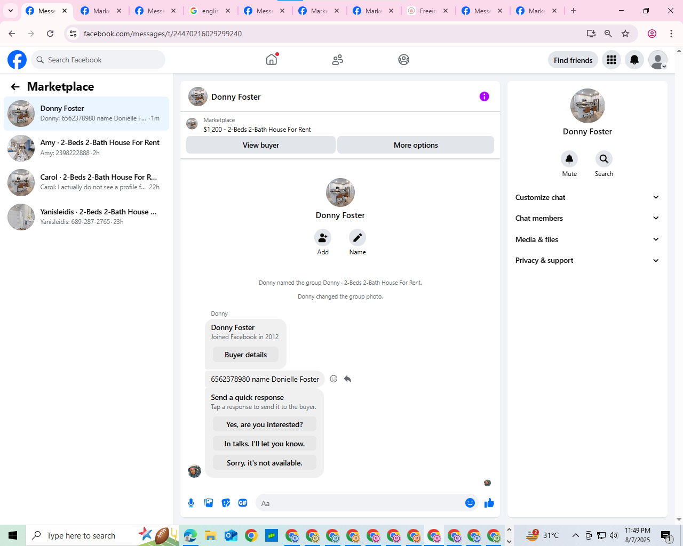Expand Chat members section
The image size is (683, 546).
click(587, 218)
